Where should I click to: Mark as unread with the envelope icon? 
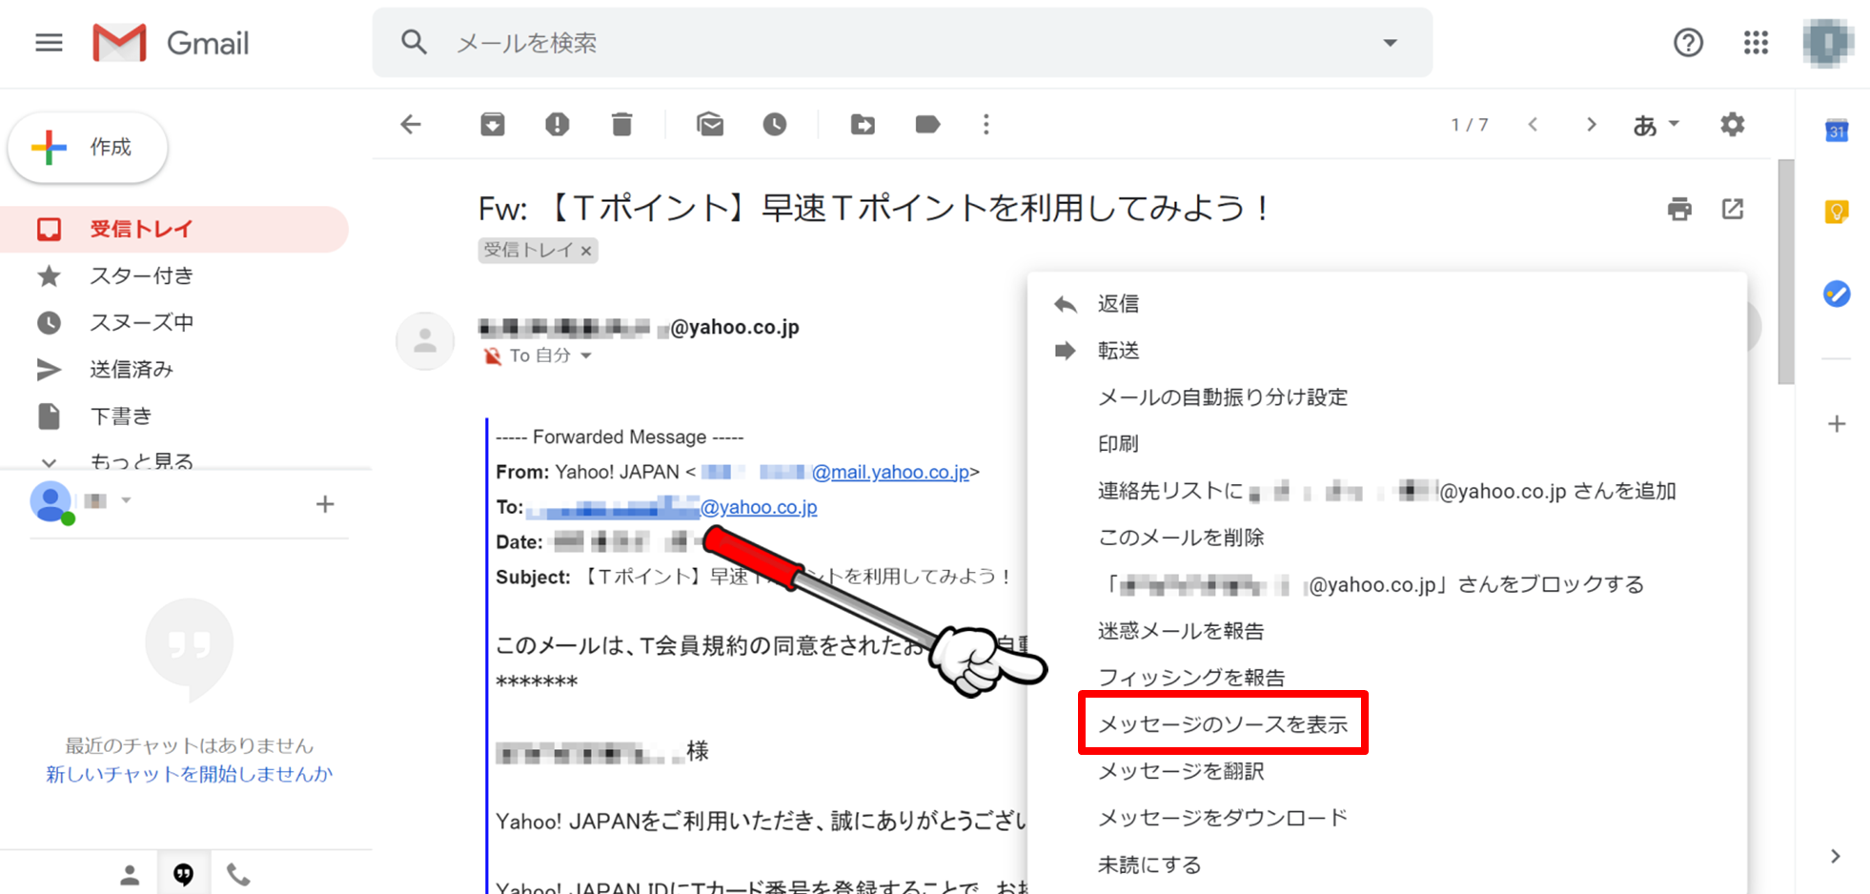(710, 124)
